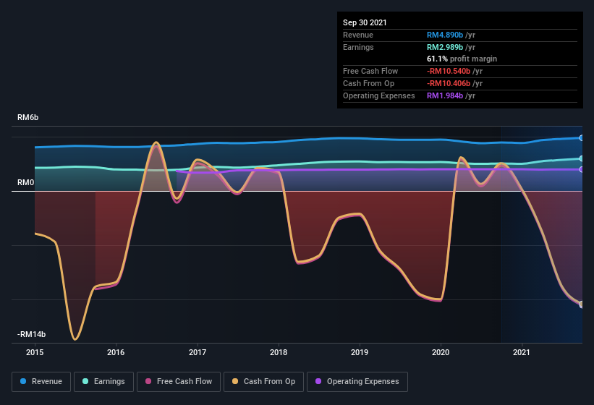
Task: Click the Revenue line endpoint marker
Action: [x=581, y=138]
